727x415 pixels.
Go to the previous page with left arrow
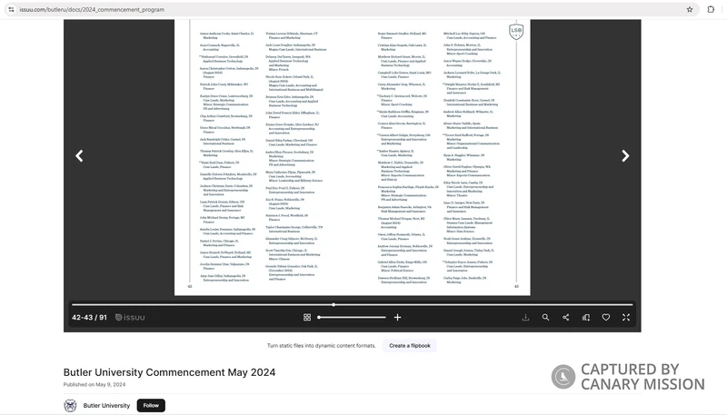point(79,156)
